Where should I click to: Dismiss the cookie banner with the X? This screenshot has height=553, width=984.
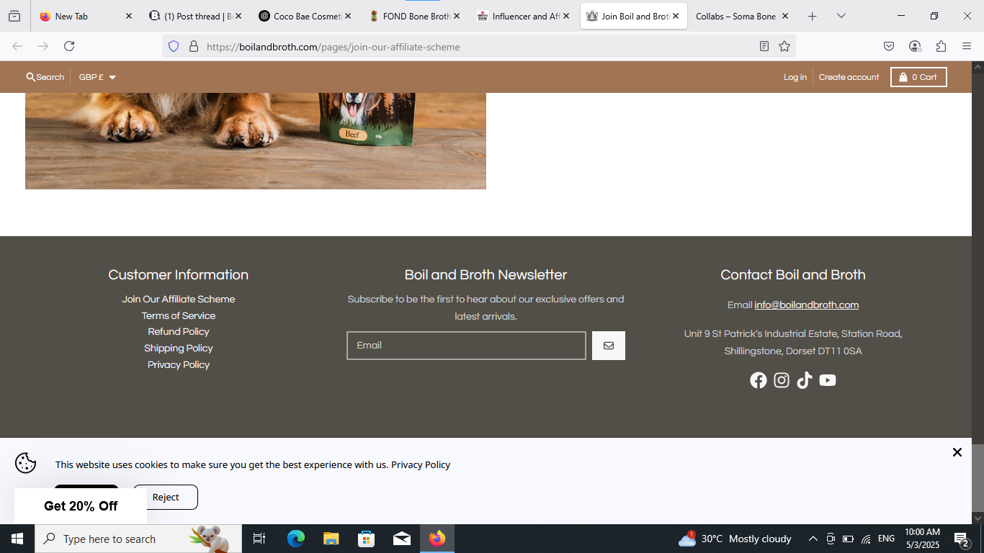957,452
